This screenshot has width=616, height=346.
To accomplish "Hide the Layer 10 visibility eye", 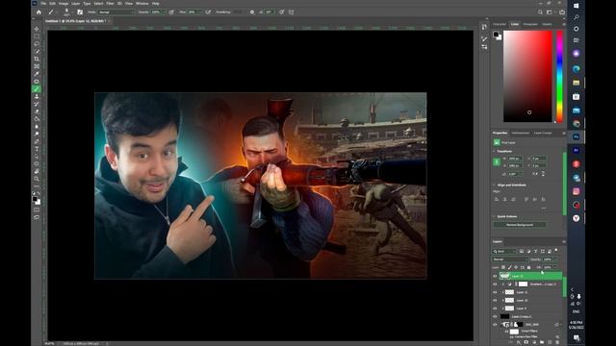I will (x=495, y=300).
